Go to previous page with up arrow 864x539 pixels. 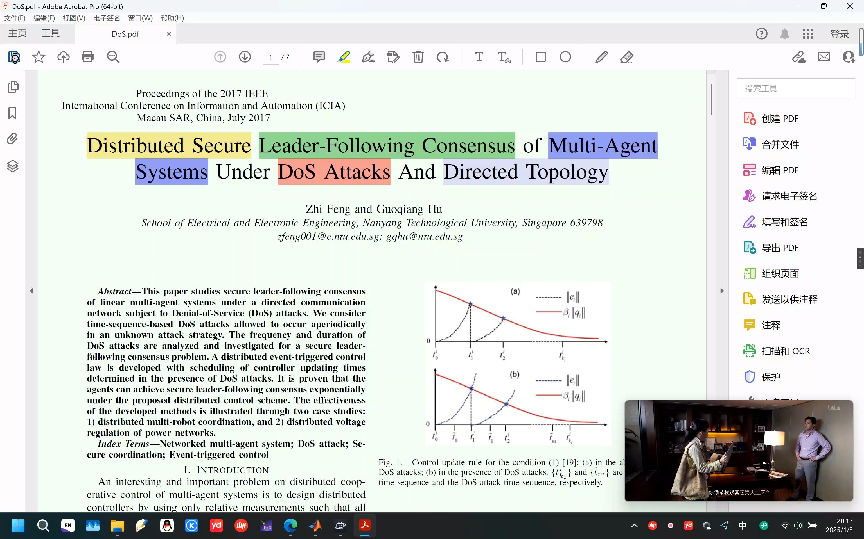point(220,57)
